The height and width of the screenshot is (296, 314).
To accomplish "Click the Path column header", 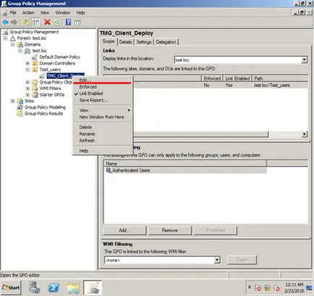I will (x=279, y=78).
